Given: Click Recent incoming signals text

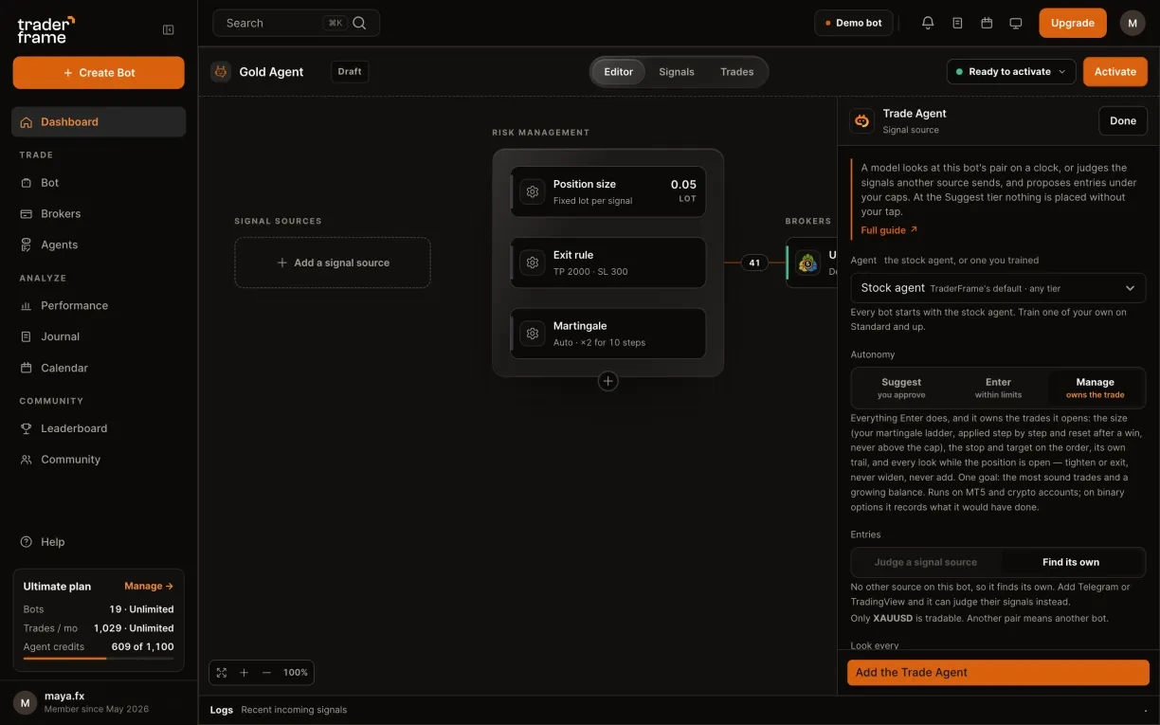Looking at the screenshot, I should [x=294, y=710].
